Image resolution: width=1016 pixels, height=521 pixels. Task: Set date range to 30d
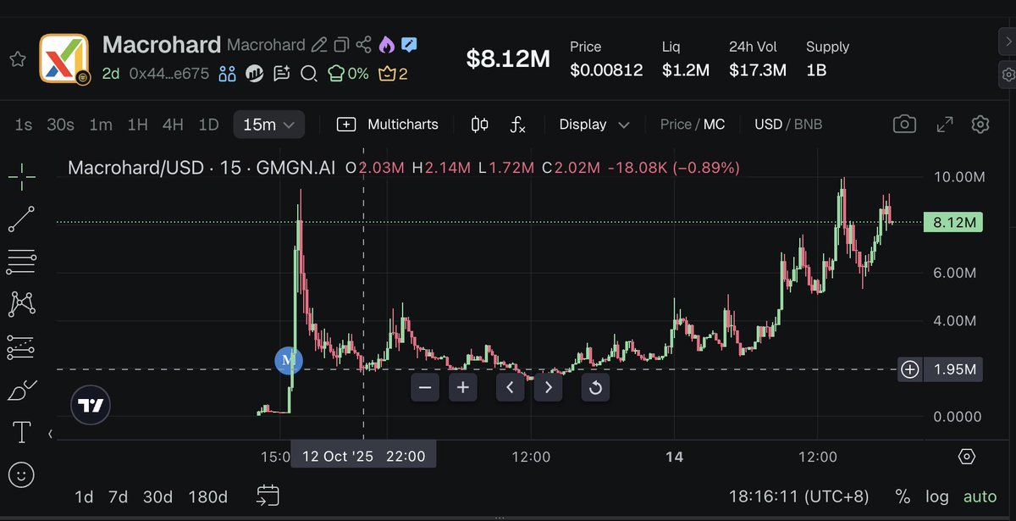[x=157, y=496]
